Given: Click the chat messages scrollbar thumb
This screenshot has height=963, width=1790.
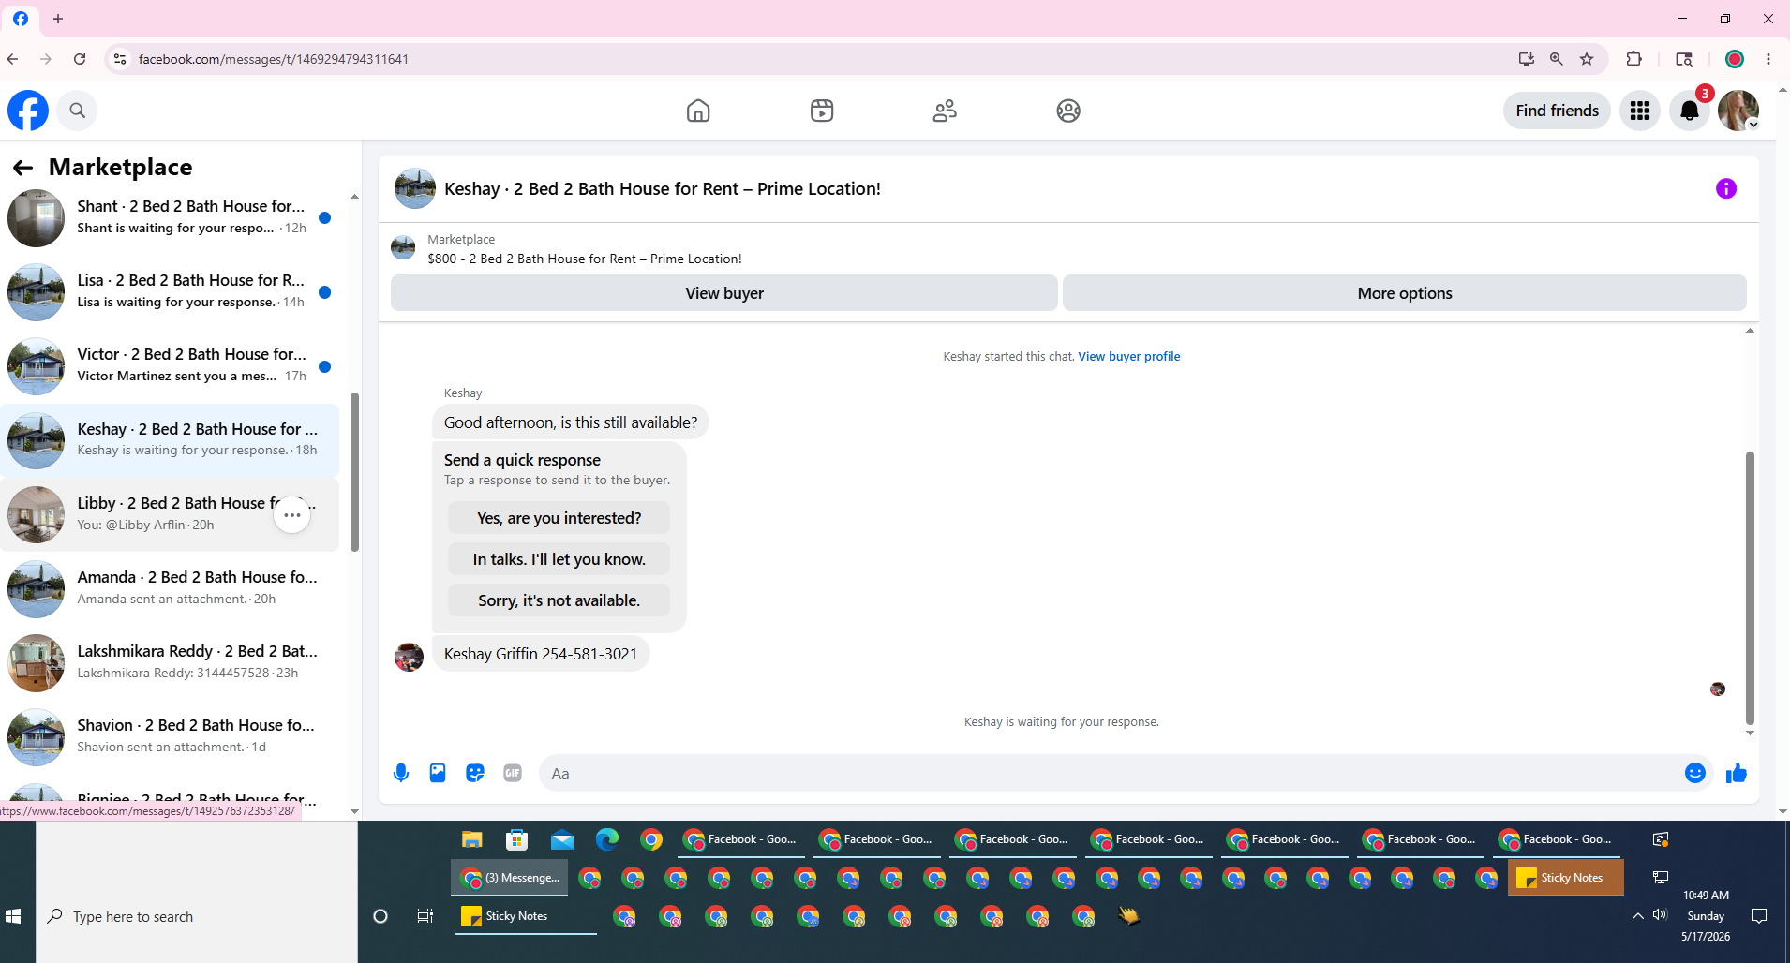Looking at the screenshot, I should (x=1750, y=588).
